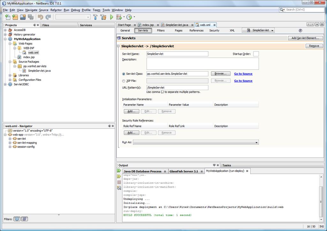Click the Stop icon in Output panel

click(119, 182)
